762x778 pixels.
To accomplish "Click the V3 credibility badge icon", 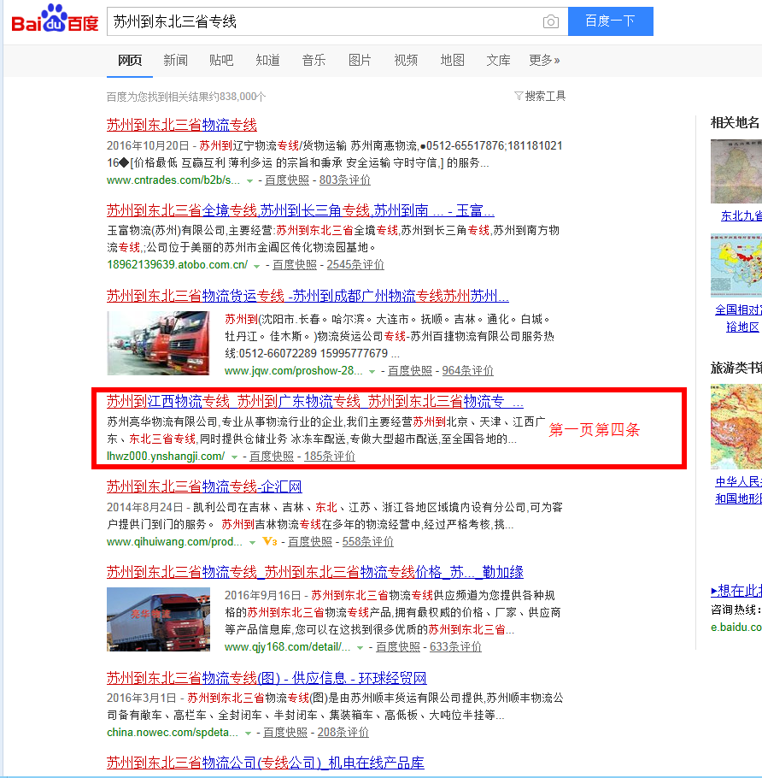I will [270, 541].
